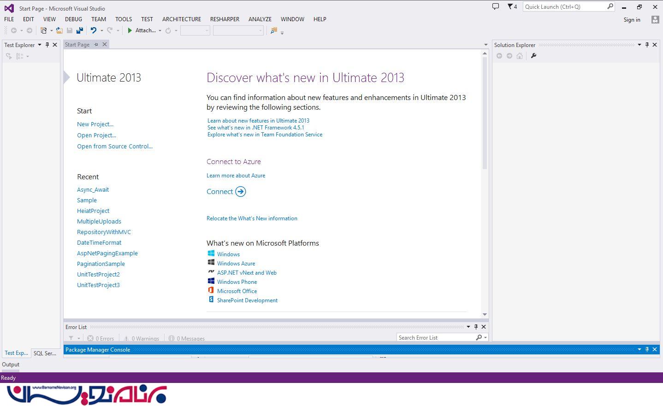The width and height of the screenshot is (663, 406).
Task: Click the Connect to Azure arrow button
Action: 240,192
